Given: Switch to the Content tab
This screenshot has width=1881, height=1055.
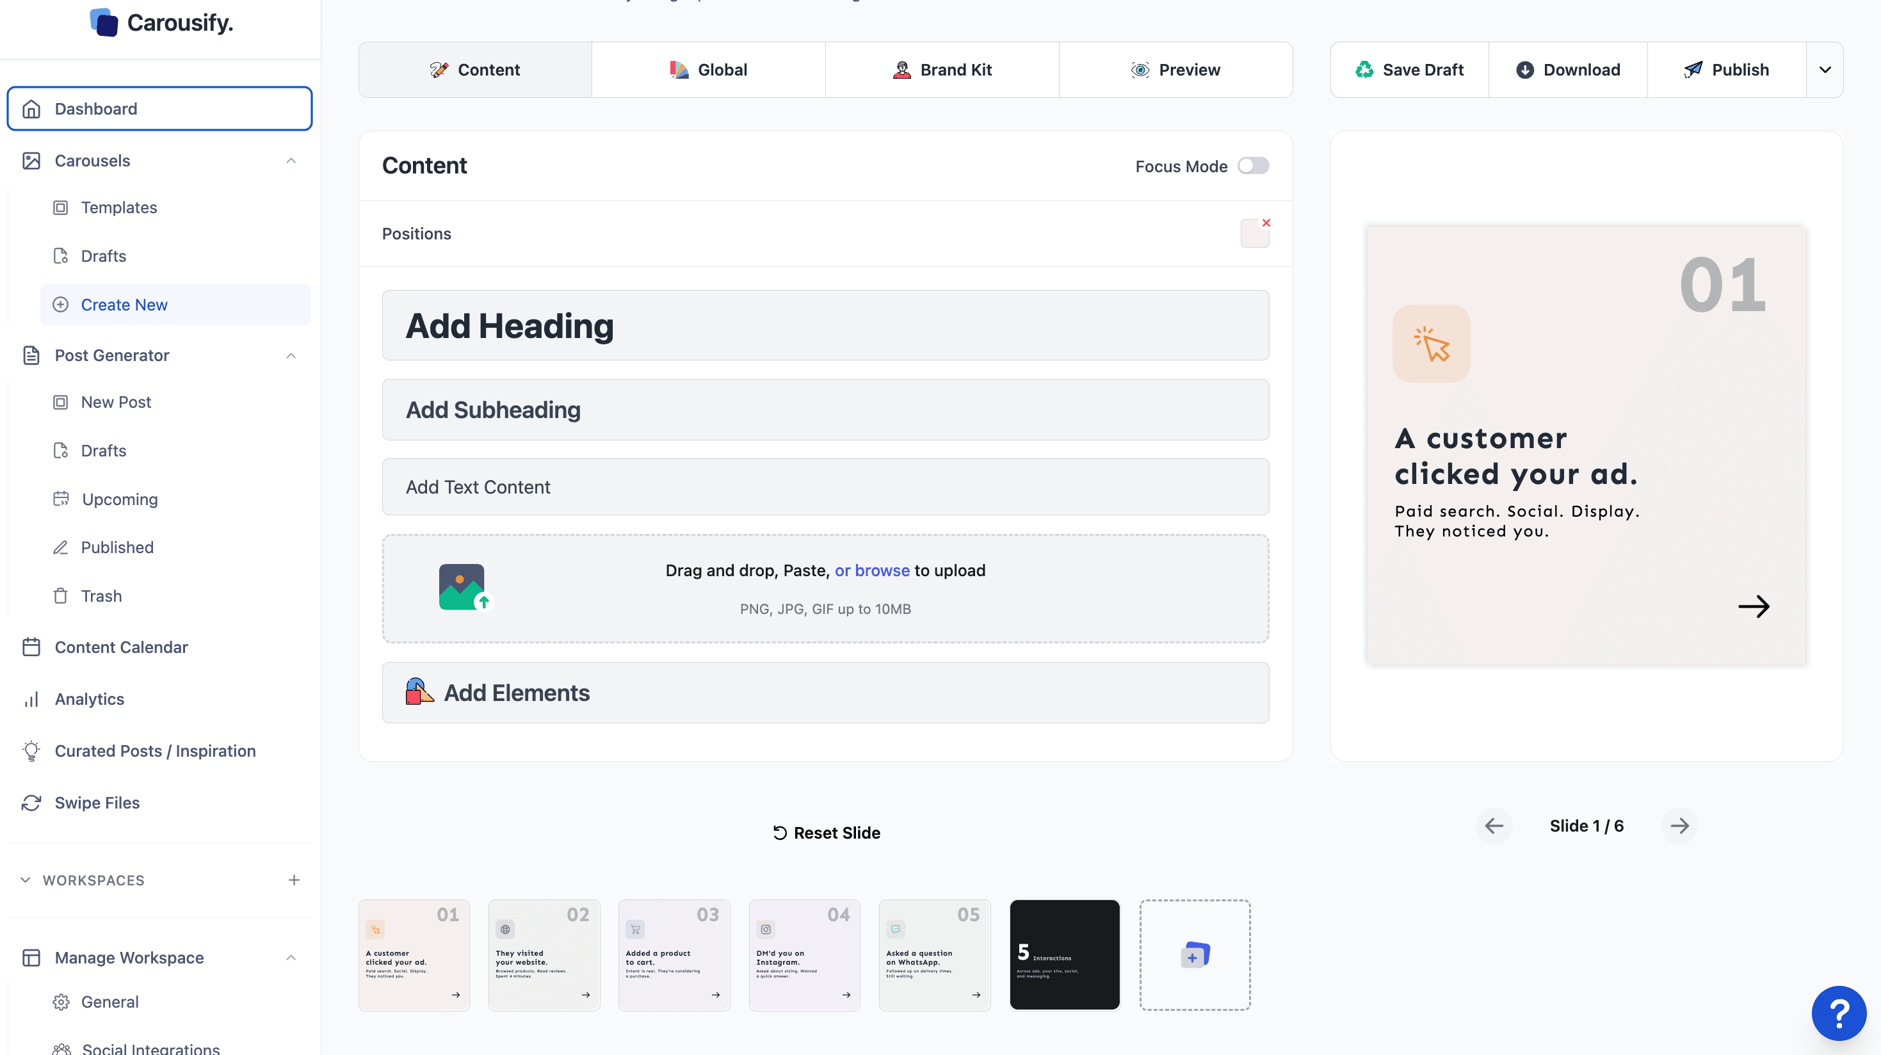Looking at the screenshot, I should pos(475,70).
